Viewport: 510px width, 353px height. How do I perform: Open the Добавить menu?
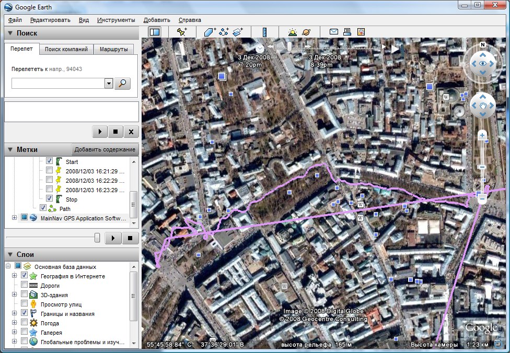[x=157, y=20]
